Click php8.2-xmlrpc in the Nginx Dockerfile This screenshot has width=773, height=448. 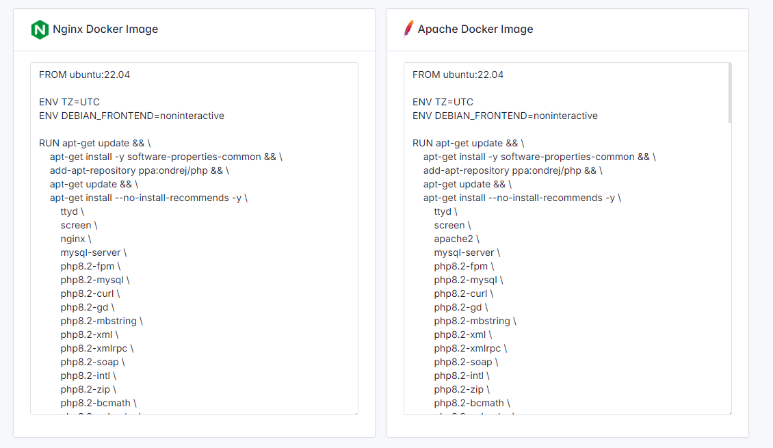97,348
